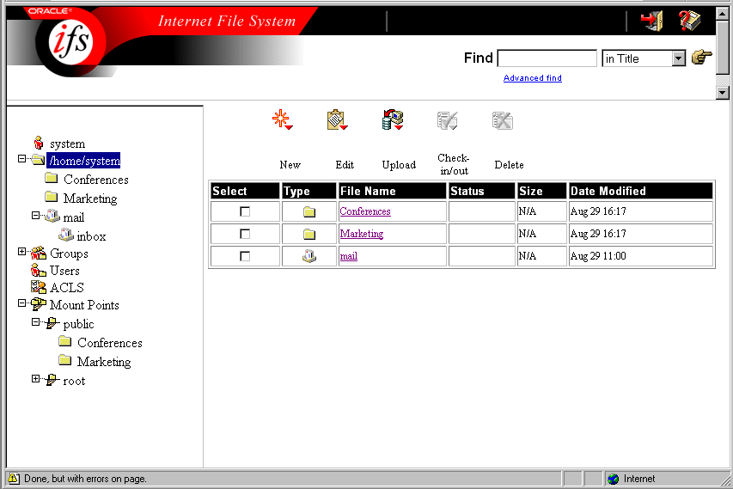Click the logout door icon in header

652,21
